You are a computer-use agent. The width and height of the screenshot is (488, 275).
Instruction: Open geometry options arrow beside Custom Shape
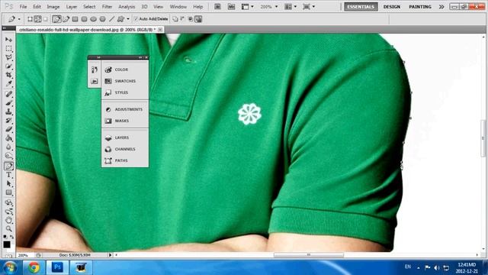[128, 19]
